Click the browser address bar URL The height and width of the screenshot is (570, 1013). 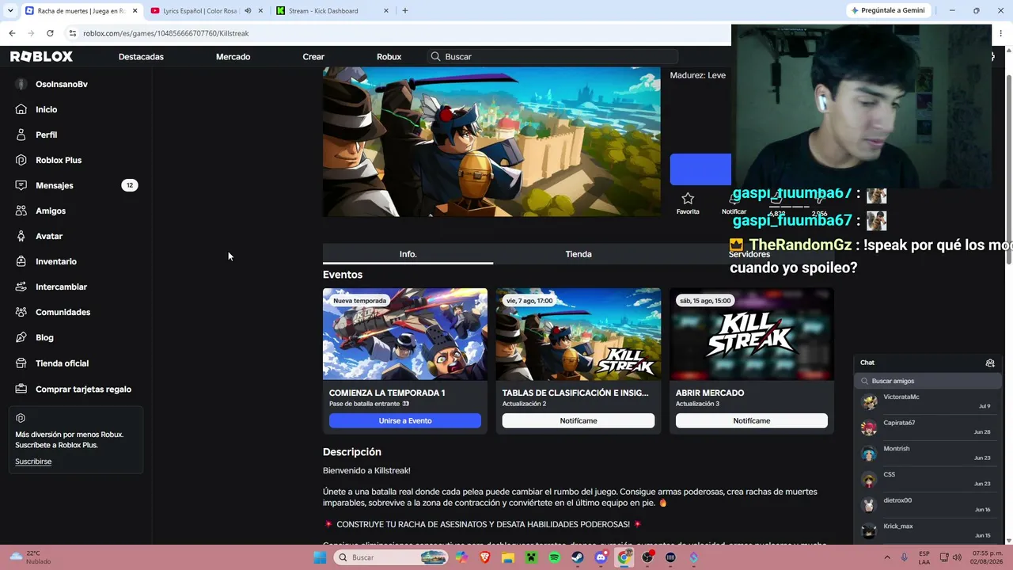[x=166, y=33]
